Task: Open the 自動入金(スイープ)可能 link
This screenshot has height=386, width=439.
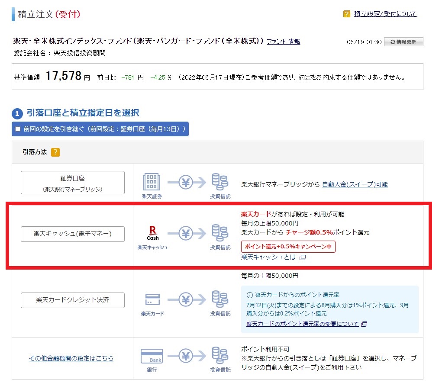Action: coord(355,184)
